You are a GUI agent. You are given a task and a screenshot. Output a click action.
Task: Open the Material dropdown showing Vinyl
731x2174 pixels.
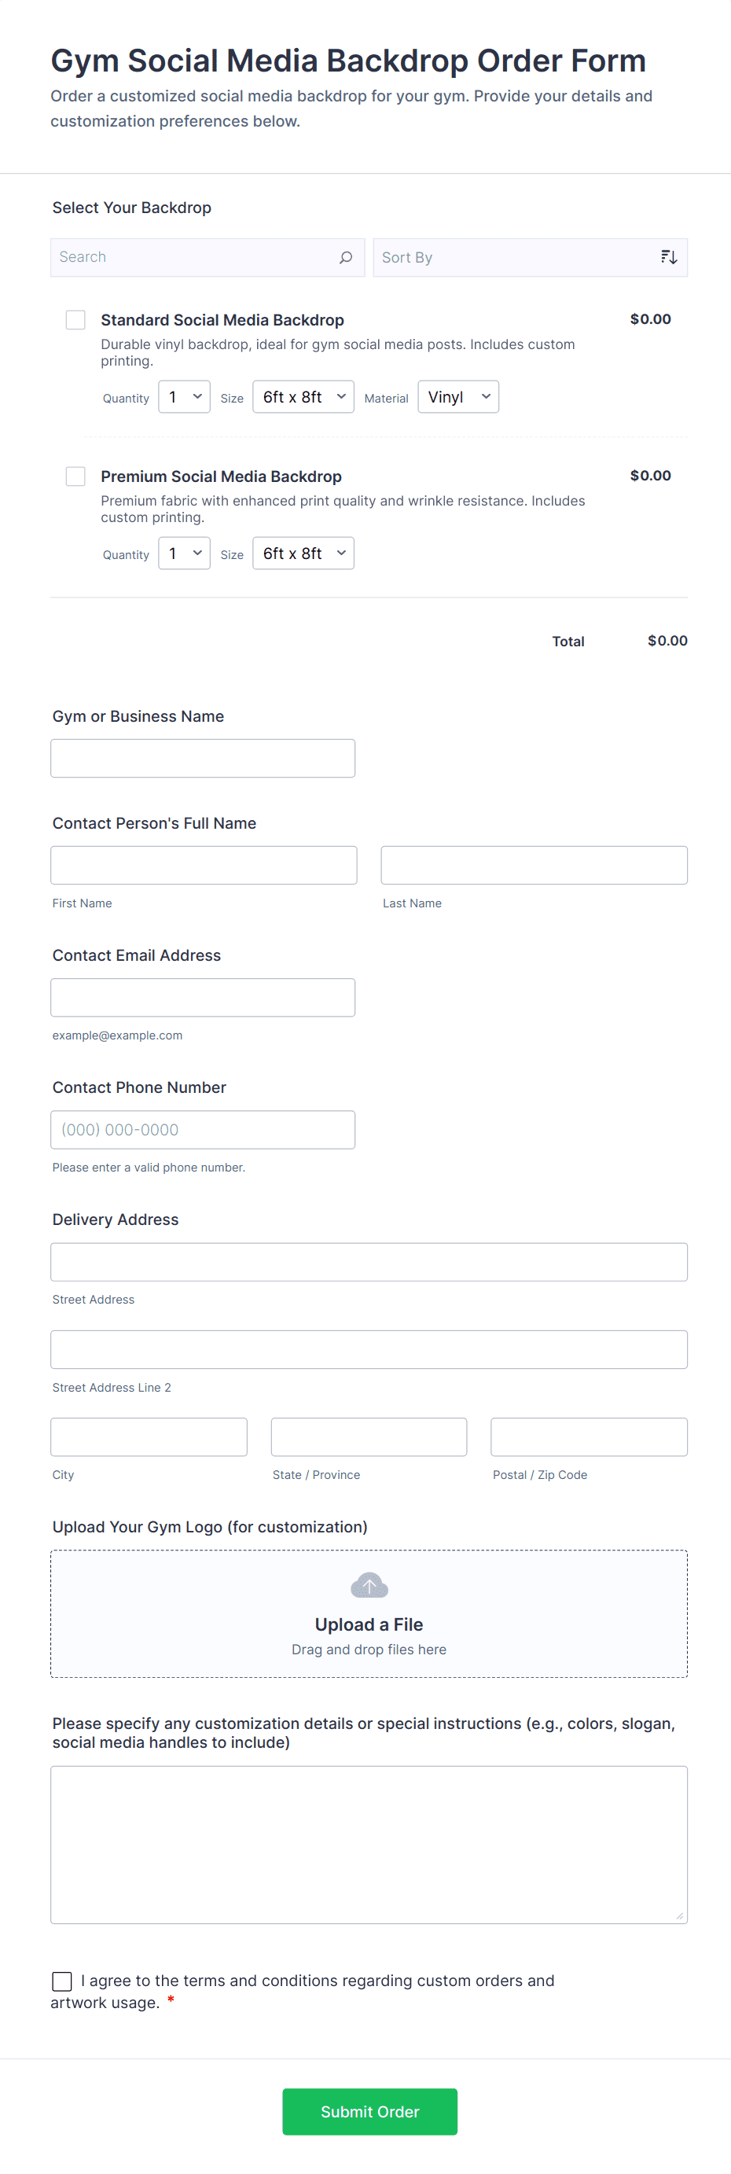click(457, 396)
